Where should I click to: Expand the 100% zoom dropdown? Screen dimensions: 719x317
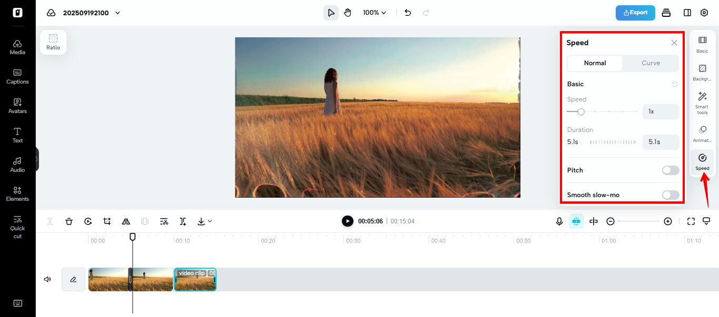pyautogui.click(x=375, y=13)
